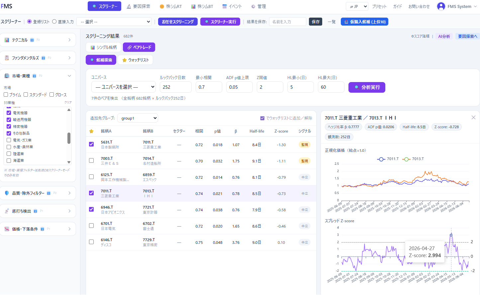Open the group1 destination group dropdown
This screenshot has width=480, height=295.
(138, 118)
